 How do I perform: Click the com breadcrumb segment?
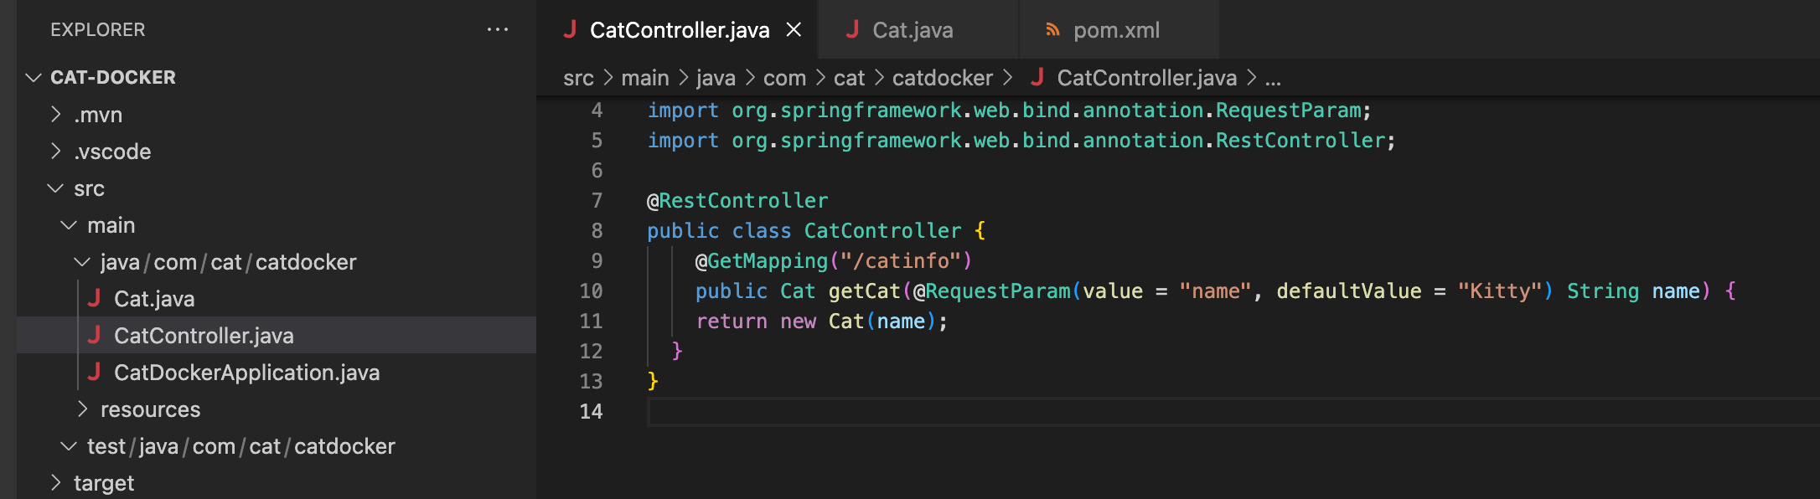click(784, 78)
